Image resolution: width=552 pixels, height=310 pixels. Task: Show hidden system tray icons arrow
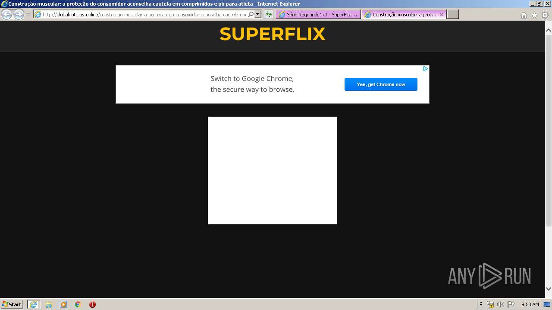pos(481,304)
